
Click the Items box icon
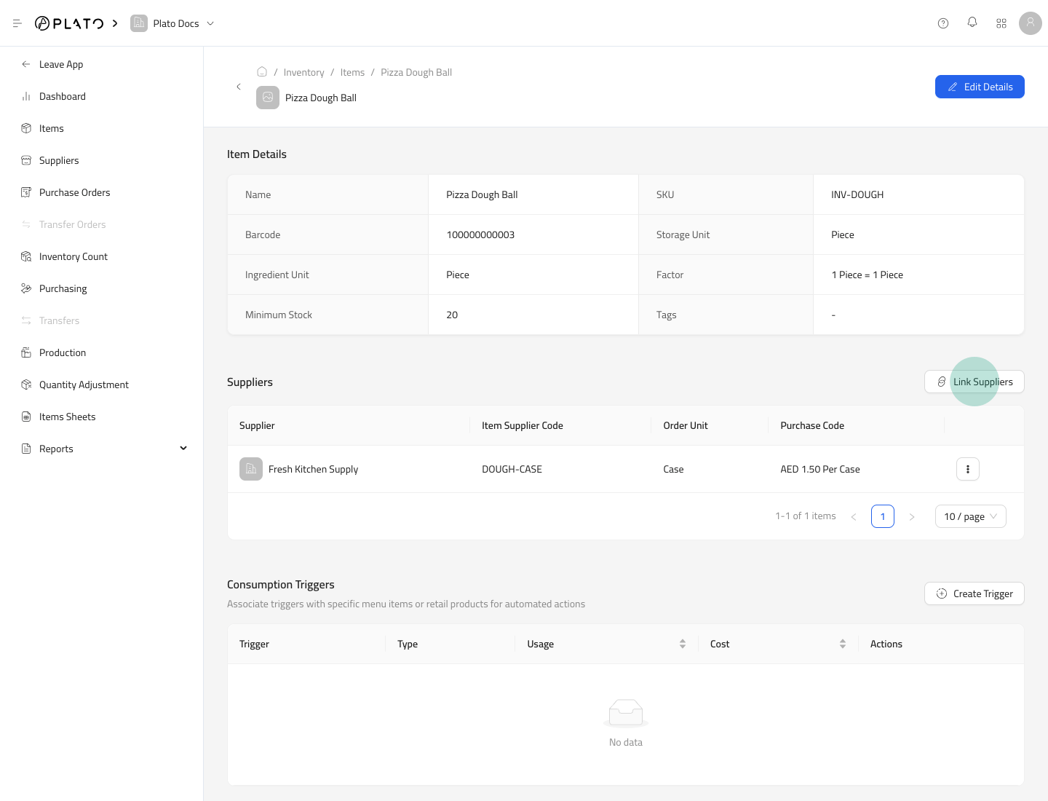click(26, 128)
